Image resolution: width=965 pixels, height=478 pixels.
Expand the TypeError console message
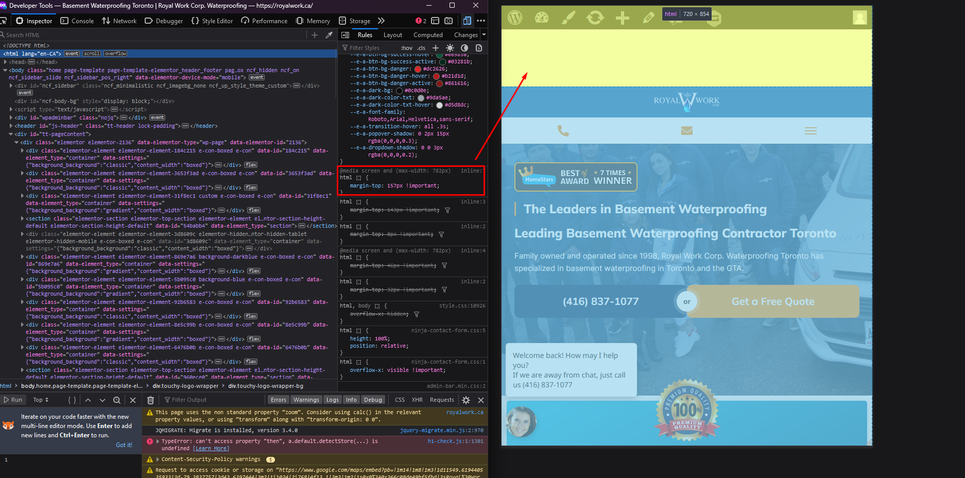pyautogui.click(x=158, y=441)
